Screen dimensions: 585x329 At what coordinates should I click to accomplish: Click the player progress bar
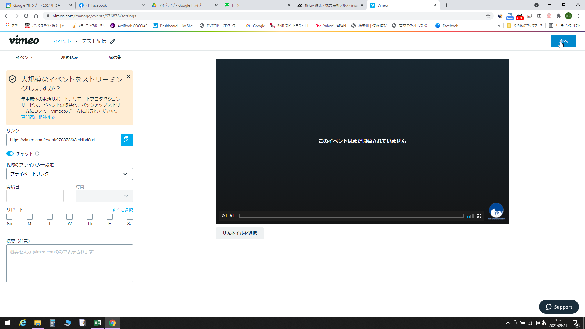(x=351, y=216)
